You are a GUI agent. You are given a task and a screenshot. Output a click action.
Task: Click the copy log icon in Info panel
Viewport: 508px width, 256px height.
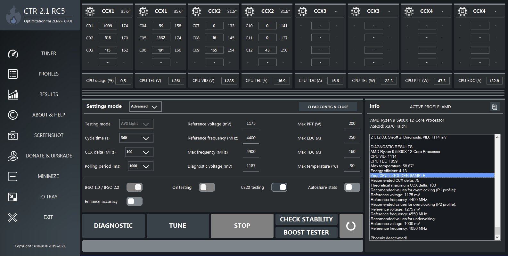point(495,107)
